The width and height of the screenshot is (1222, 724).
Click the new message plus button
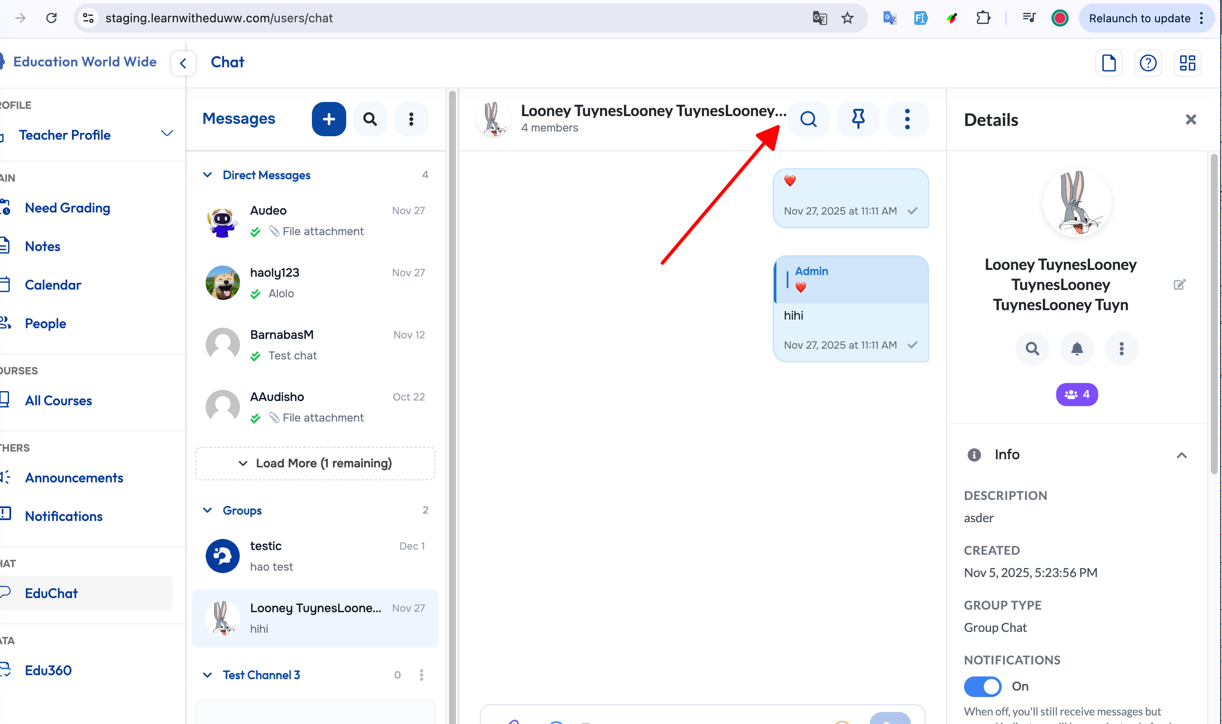(329, 119)
